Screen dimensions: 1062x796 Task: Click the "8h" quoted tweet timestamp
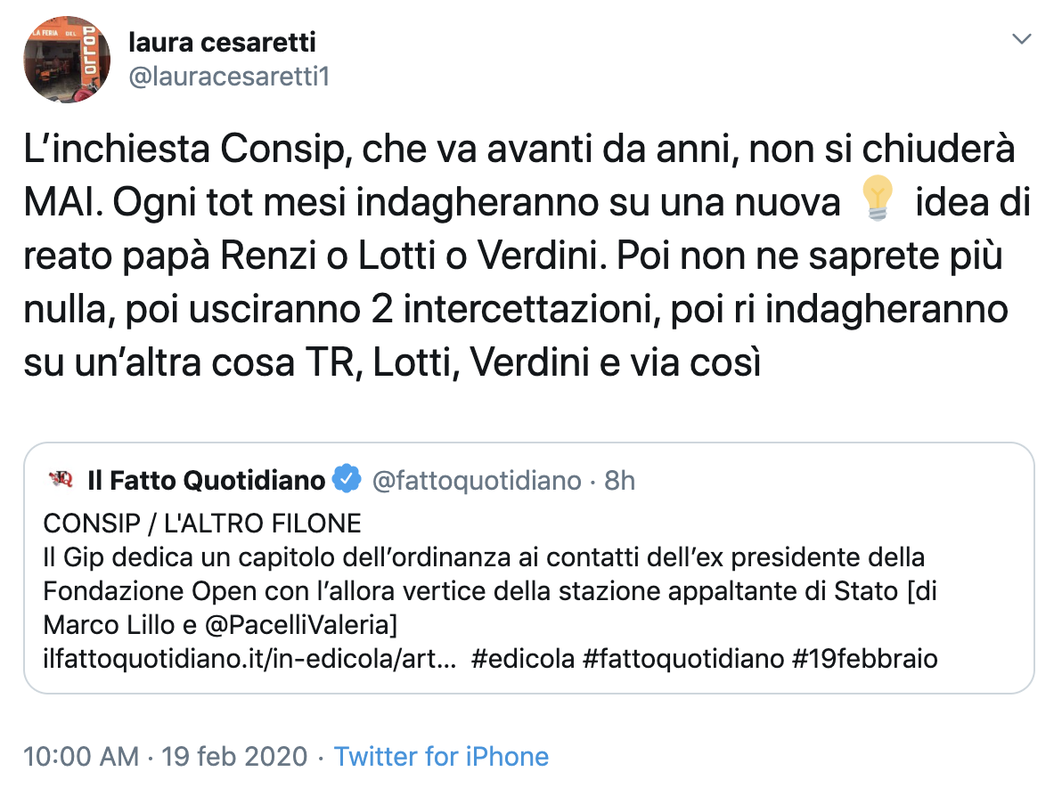pyautogui.click(x=620, y=481)
